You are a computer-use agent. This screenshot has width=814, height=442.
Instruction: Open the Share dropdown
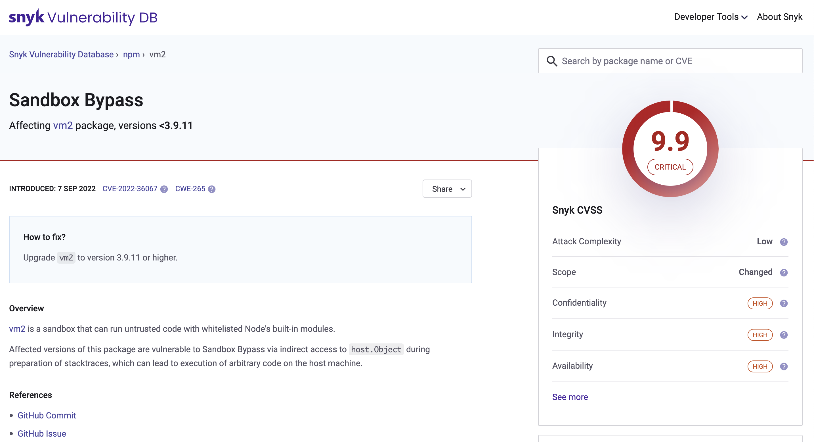pos(447,189)
